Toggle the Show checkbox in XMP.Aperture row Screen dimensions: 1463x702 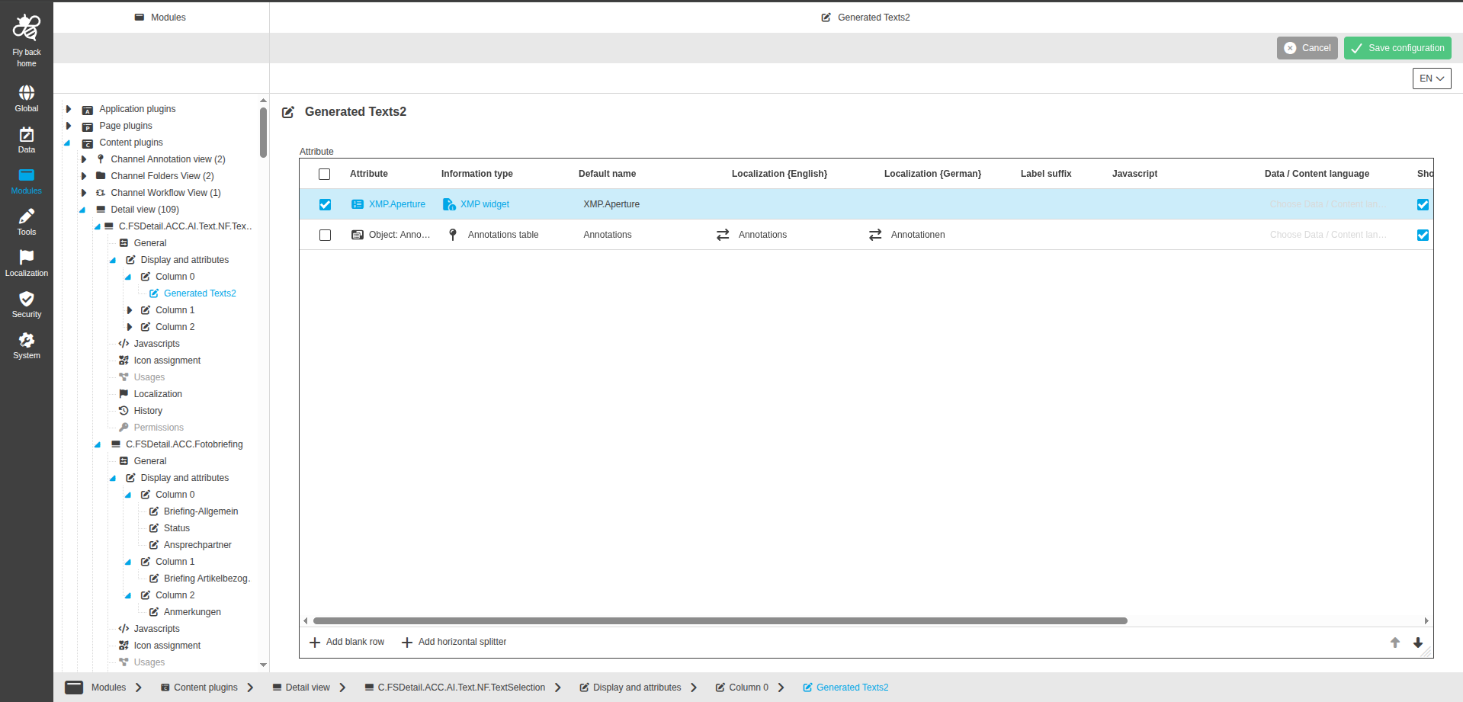(1423, 204)
